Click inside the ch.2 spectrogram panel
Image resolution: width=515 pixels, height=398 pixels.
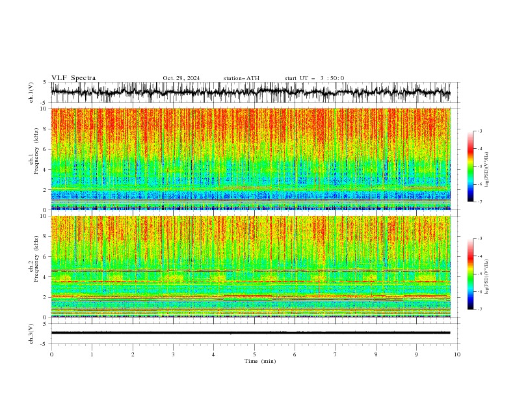click(250, 267)
